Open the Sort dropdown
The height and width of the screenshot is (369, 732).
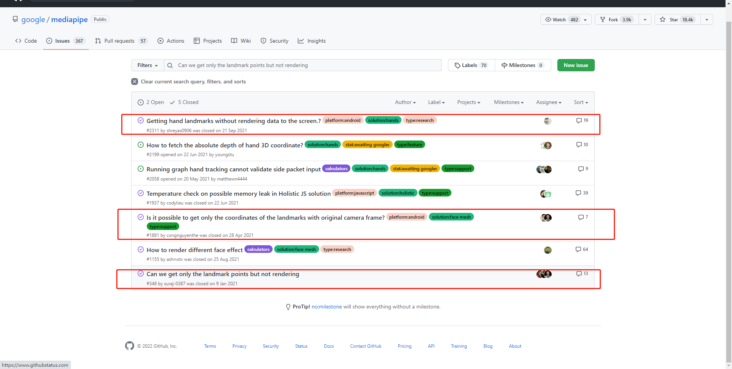pos(580,102)
